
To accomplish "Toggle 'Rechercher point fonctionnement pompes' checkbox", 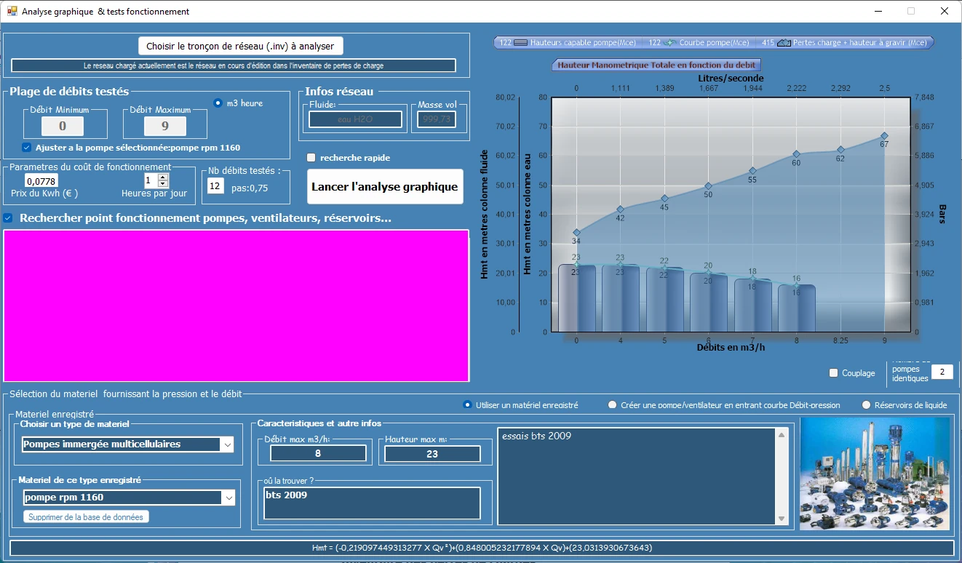I will pyautogui.click(x=8, y=218).
